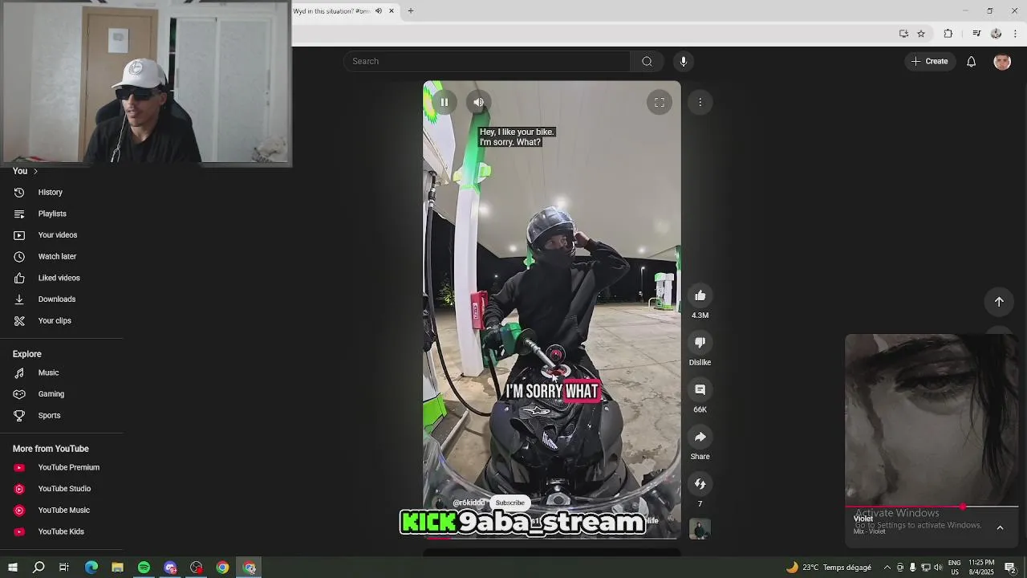Open Discord from the taskbar
The image size is (1027, 578).
pyautogui.click(x=170, y=568)
